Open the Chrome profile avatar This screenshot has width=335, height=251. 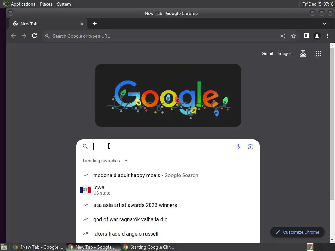(317, 36)
